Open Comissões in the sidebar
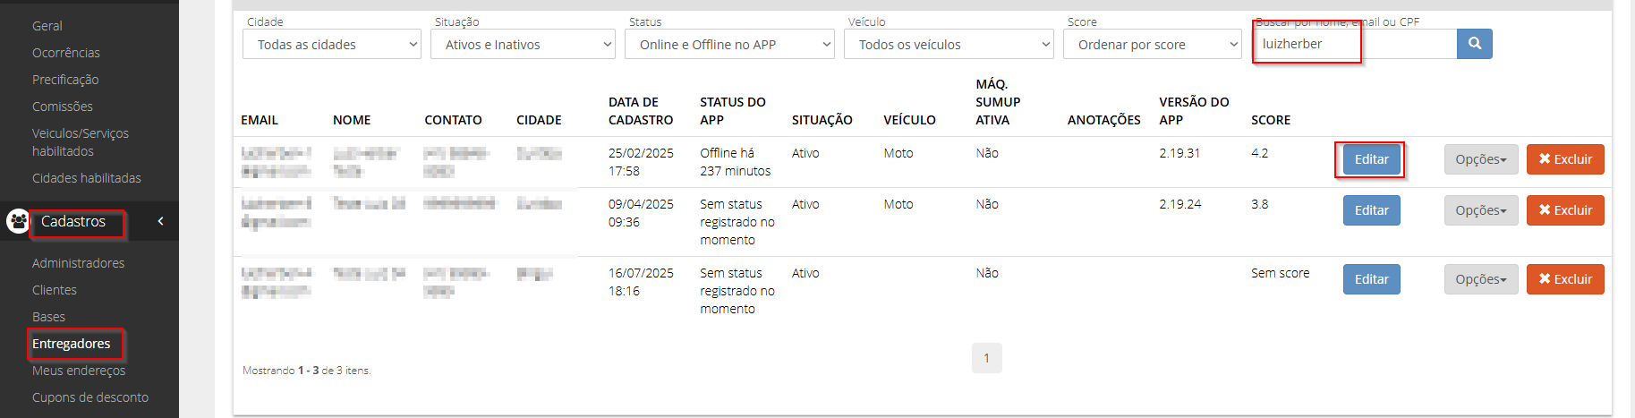The width and height of the screenshot is (1635, 418). coord(63,107)
